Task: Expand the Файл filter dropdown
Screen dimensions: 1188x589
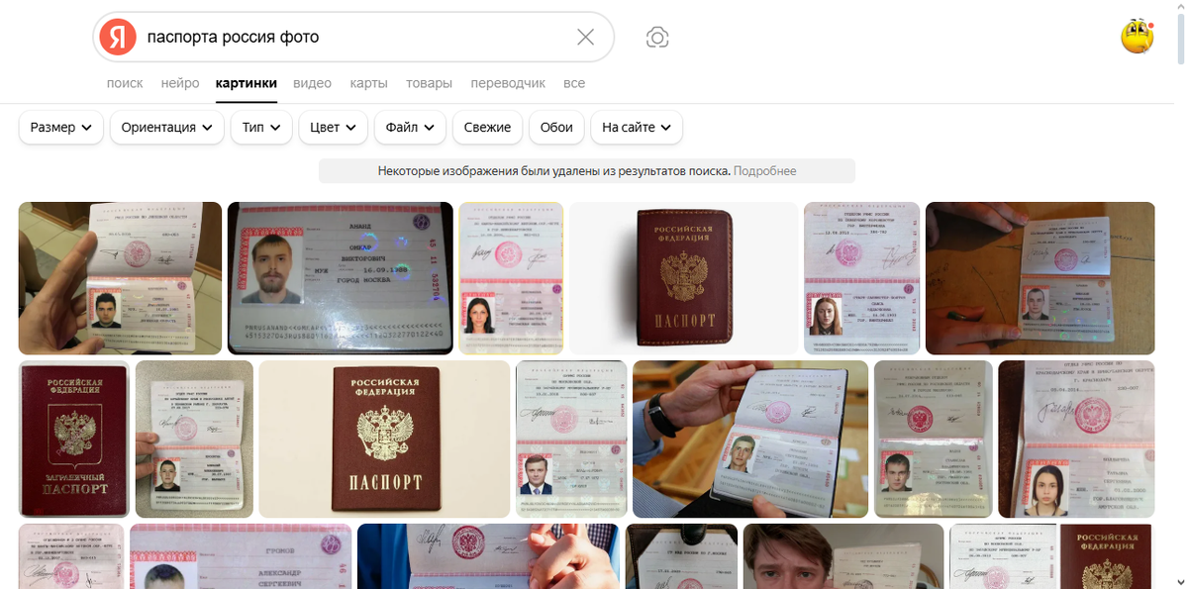Action: pyautogui.click(x=410, y=128)
